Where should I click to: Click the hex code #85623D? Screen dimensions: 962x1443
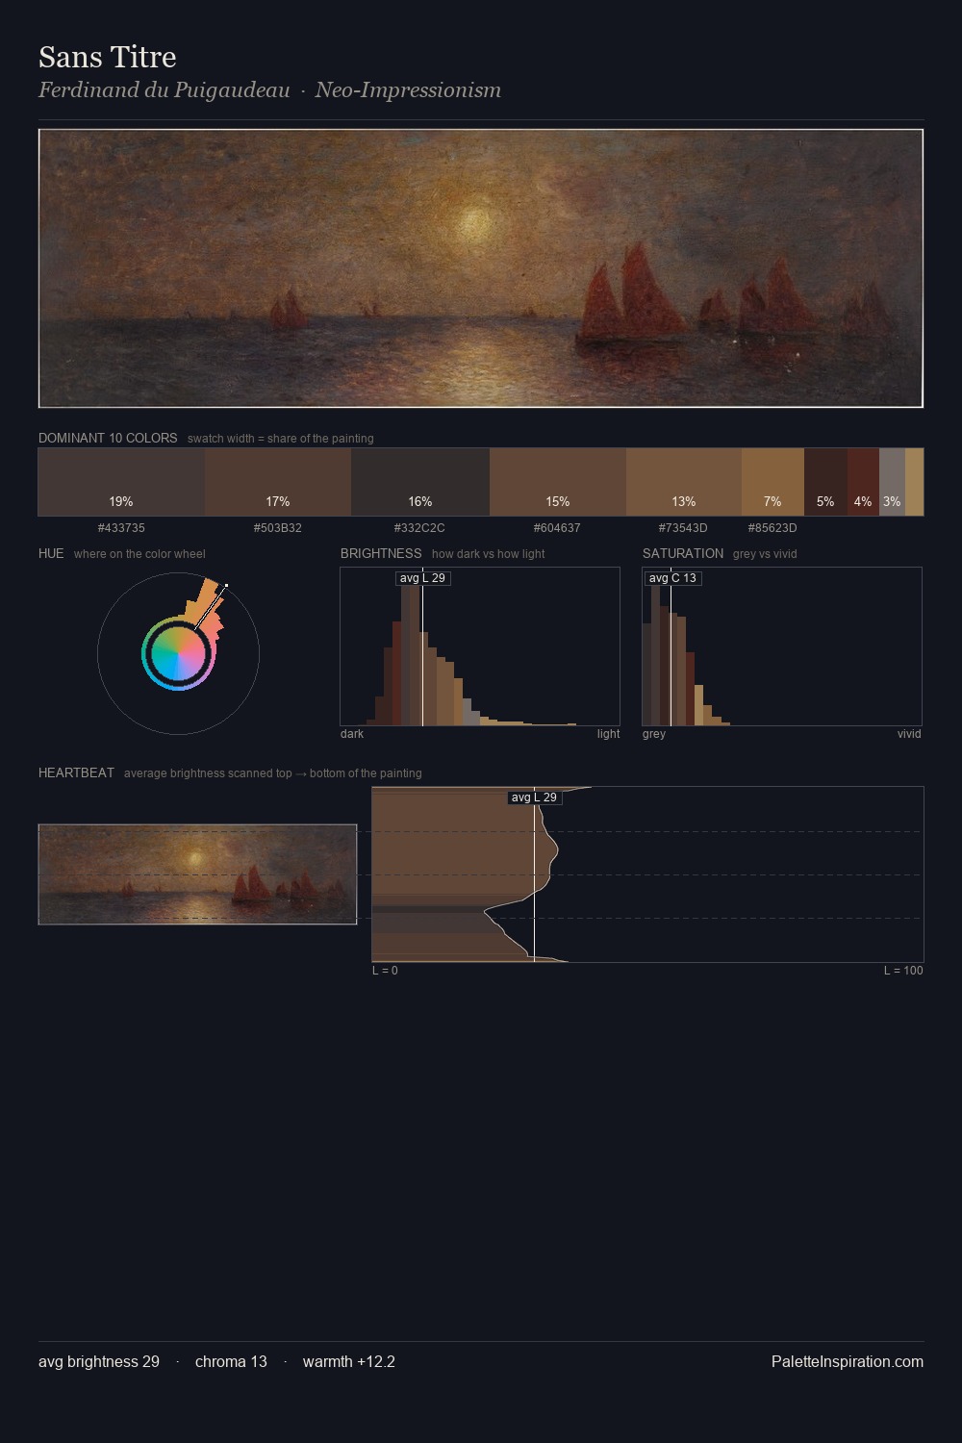772,528
